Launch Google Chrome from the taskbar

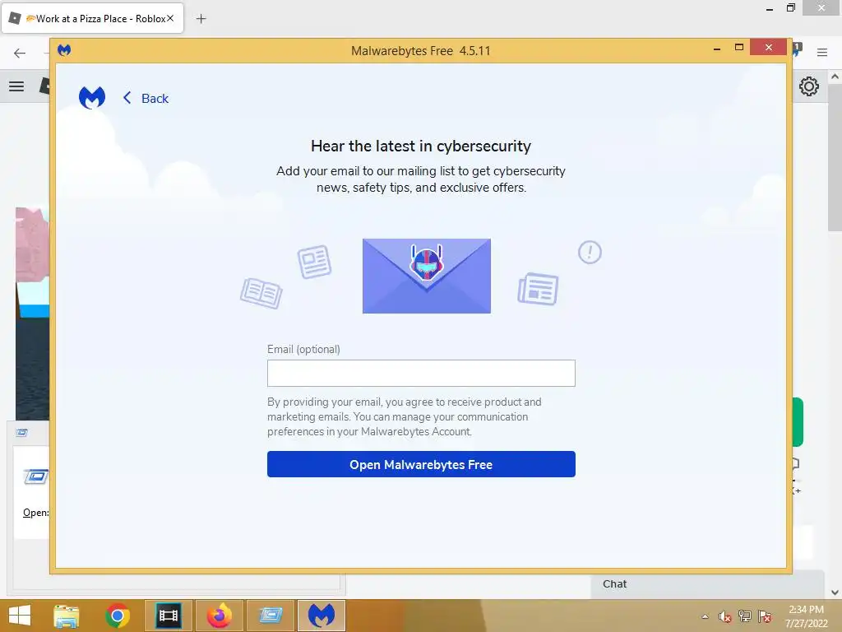coord(117,616)
